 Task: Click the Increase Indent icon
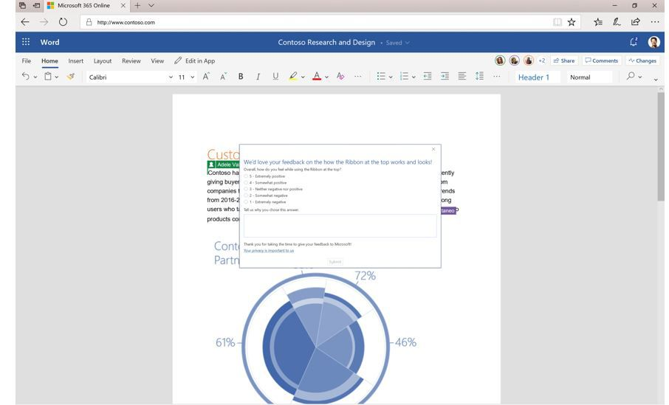[445, 77]
